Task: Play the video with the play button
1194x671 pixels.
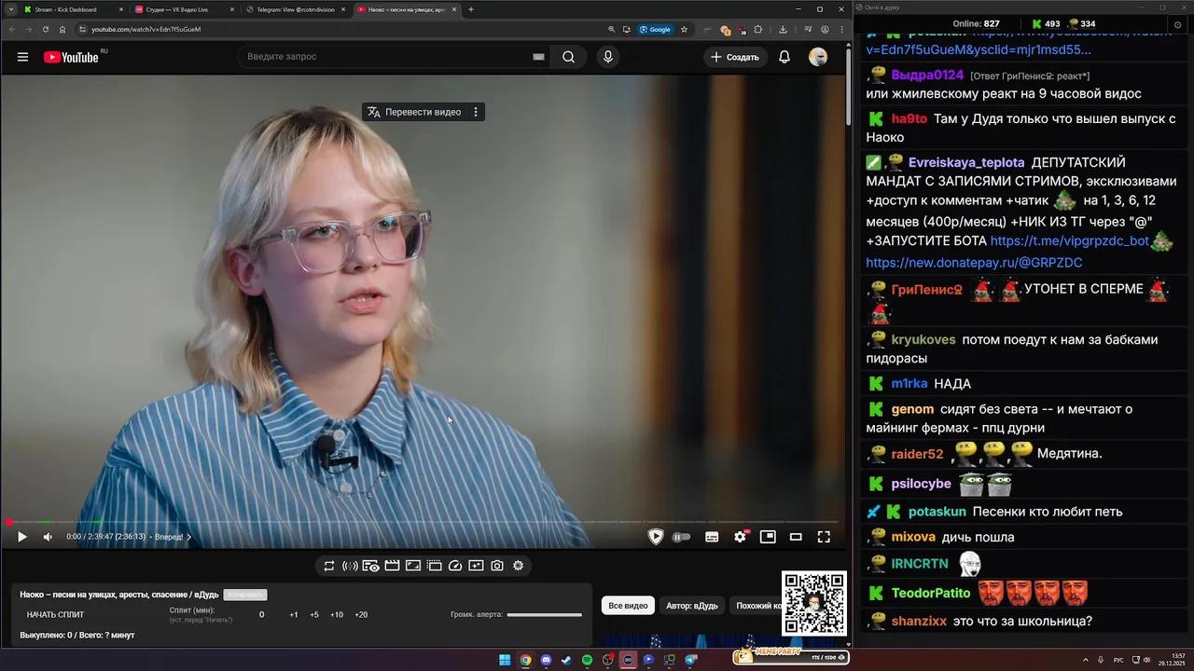Action: click(x=22, y=537)
